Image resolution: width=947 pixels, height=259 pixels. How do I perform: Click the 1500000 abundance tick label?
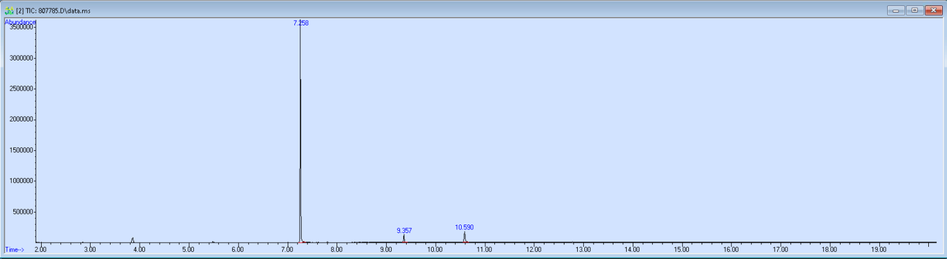22,150
